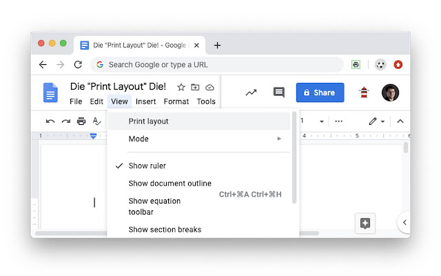Open the move-to-folder icon
This screenshot has width=441, height=276.
[x=195, y=88]
